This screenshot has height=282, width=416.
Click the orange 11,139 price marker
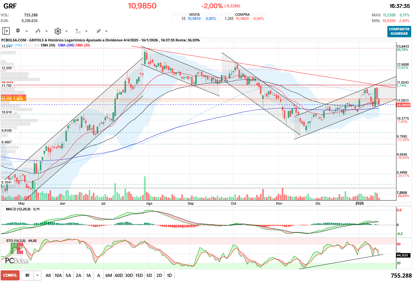[13, 99]
